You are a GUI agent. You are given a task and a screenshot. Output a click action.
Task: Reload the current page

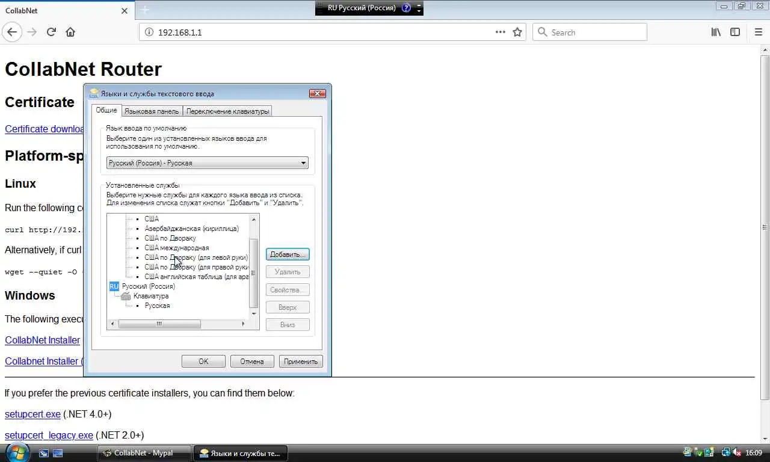tap(51, 32)
